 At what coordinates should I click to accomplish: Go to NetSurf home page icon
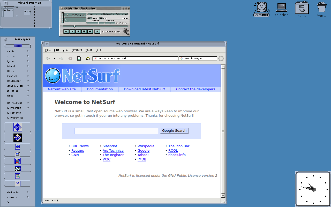pos(88,58)
